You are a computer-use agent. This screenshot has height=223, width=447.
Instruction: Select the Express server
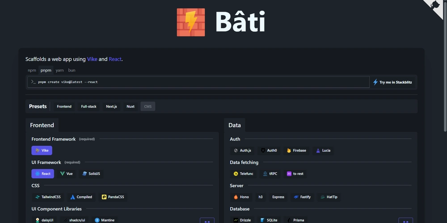coord(278,197)
